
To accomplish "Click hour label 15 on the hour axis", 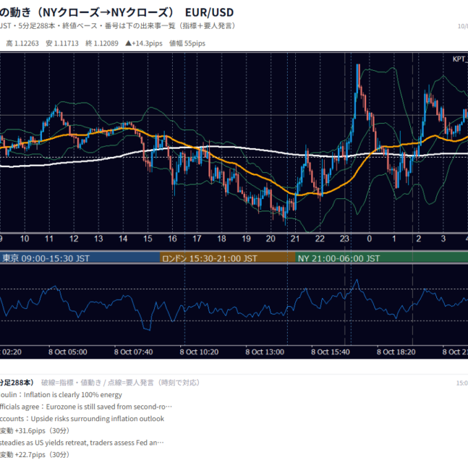I will pos(148,239).
